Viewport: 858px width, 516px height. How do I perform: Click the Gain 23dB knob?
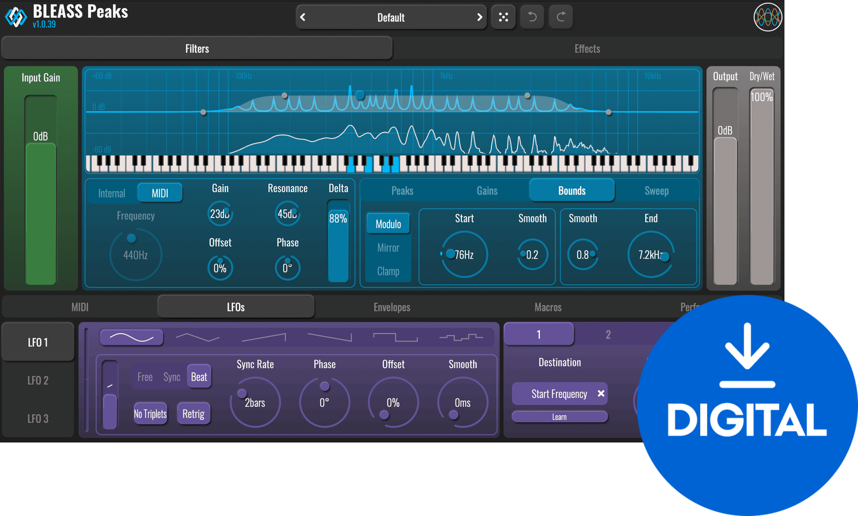point(220,214)
